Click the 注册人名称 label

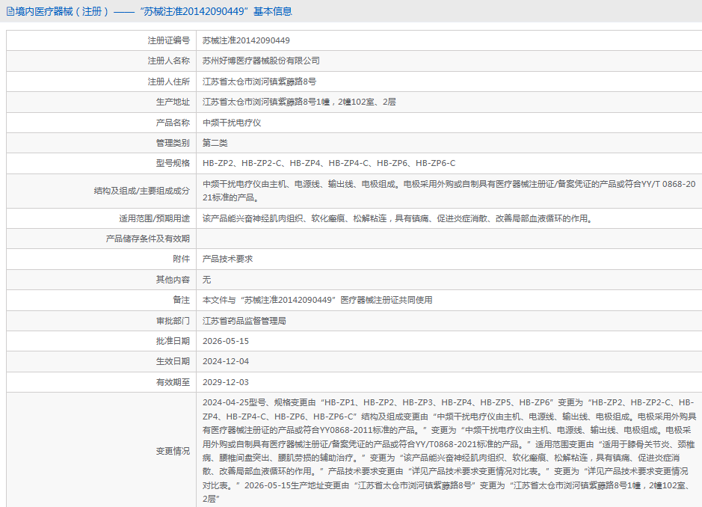point(169,61)
